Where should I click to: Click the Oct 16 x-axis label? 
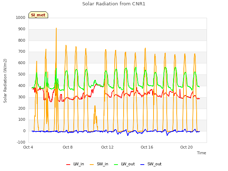(147, 147)
